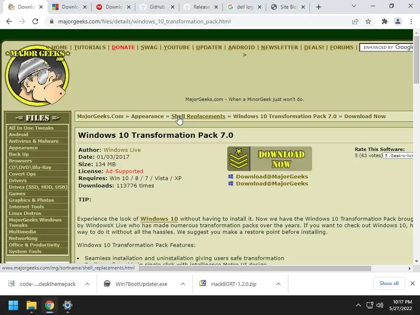The height and width of the screenshot is (315, 420).
Task: Open 'System Tools' file category
Action: (x=25, y=251)
